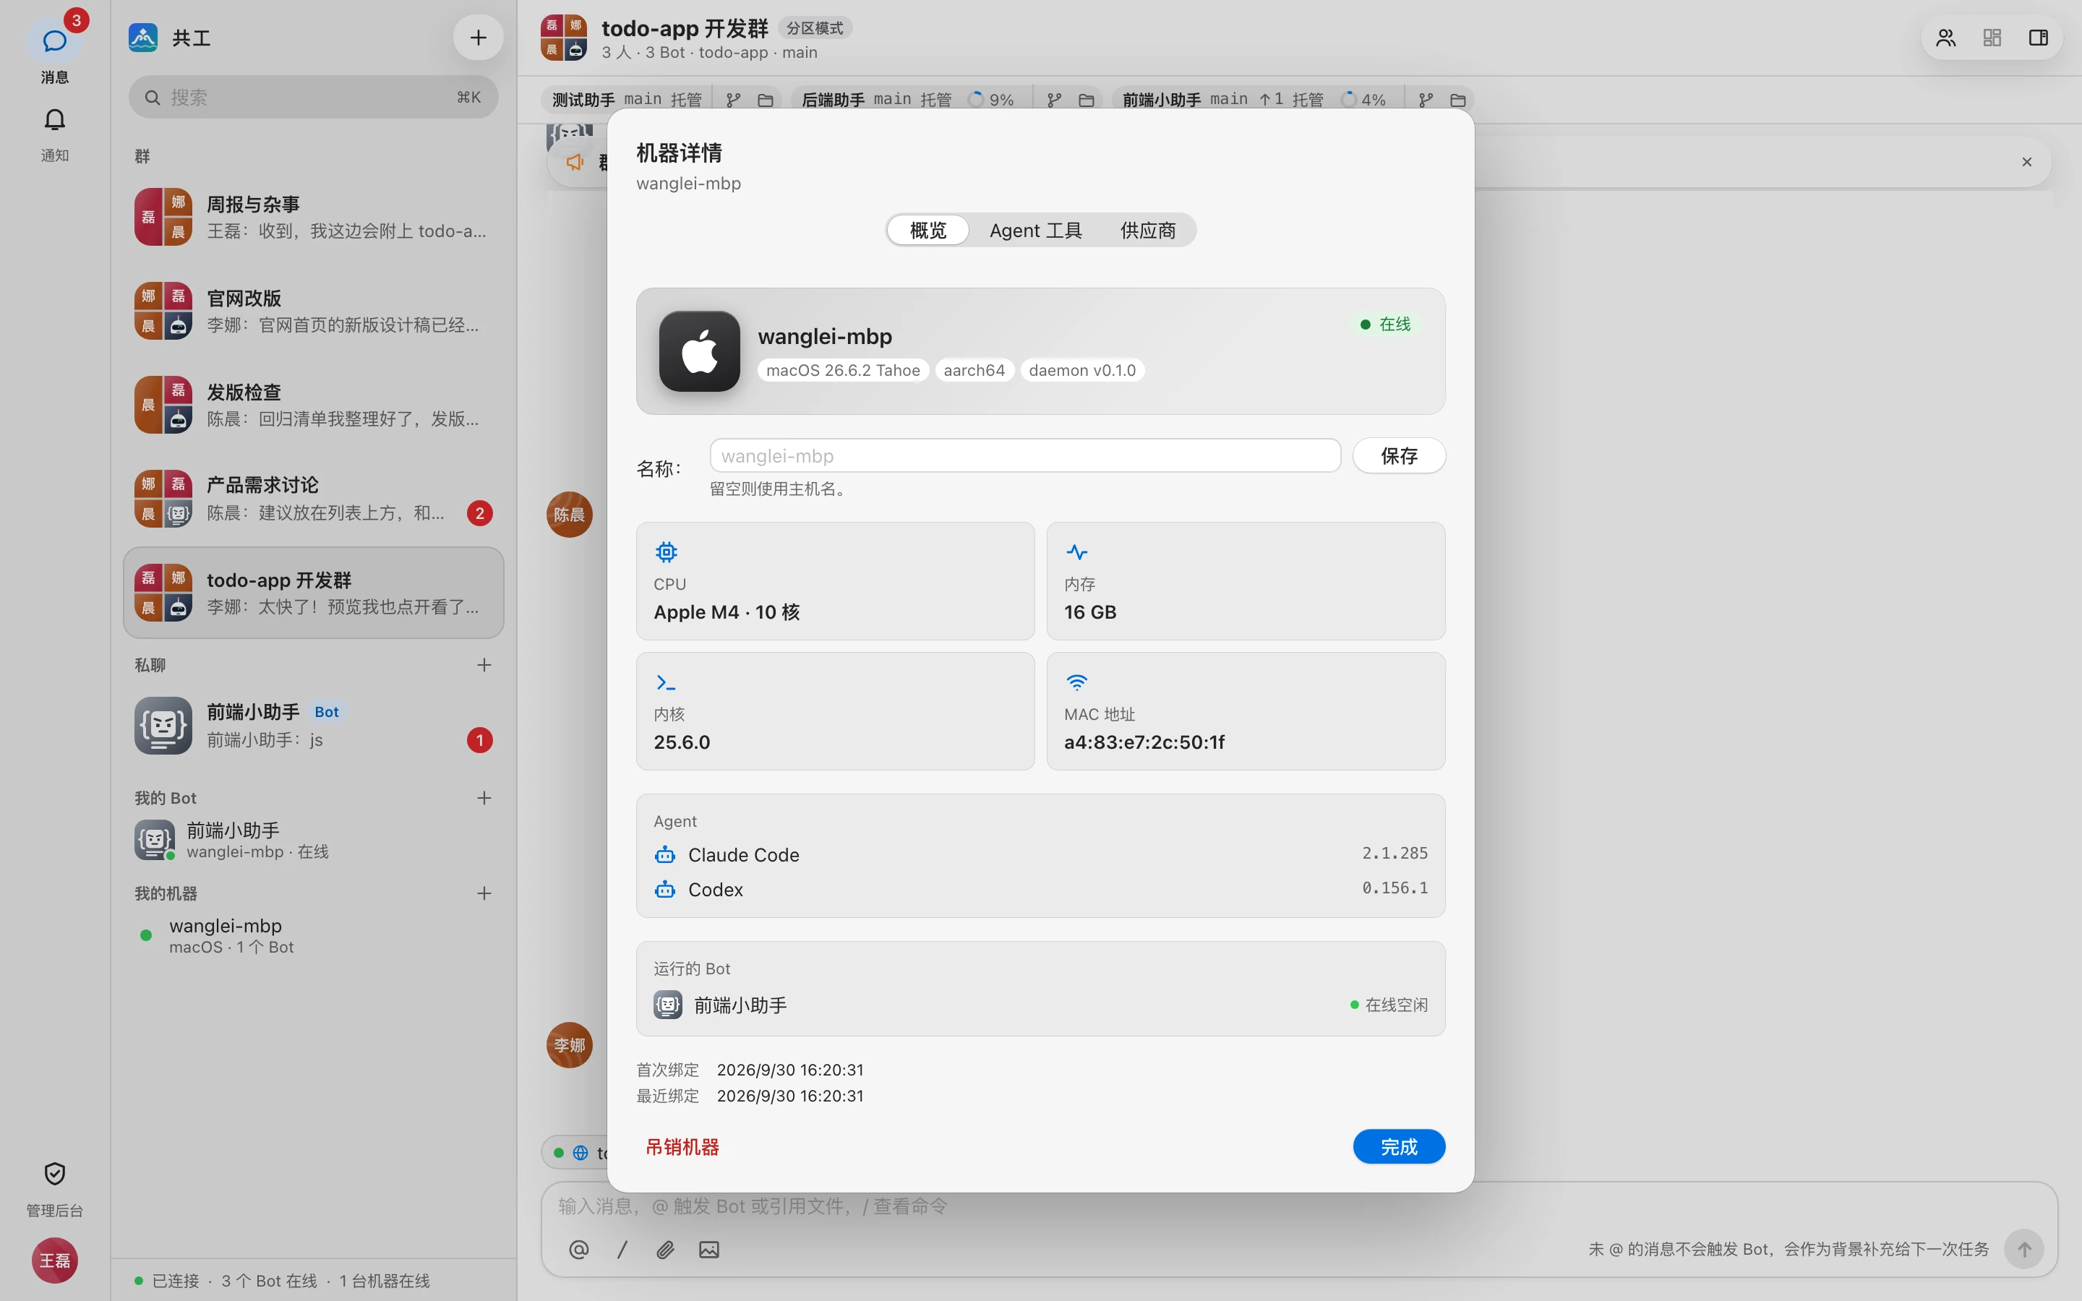Click the 搜索 search field
Screen dimensions: 2082x1301
coord(313,98)
